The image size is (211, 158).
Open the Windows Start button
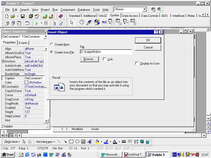[x=8, y=155]
